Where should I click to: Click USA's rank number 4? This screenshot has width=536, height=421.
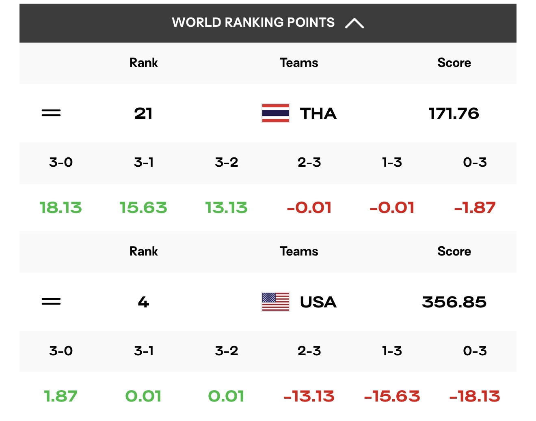point(143,302)
